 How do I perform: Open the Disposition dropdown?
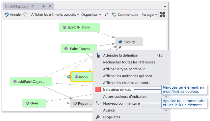(x=91, y=14)
